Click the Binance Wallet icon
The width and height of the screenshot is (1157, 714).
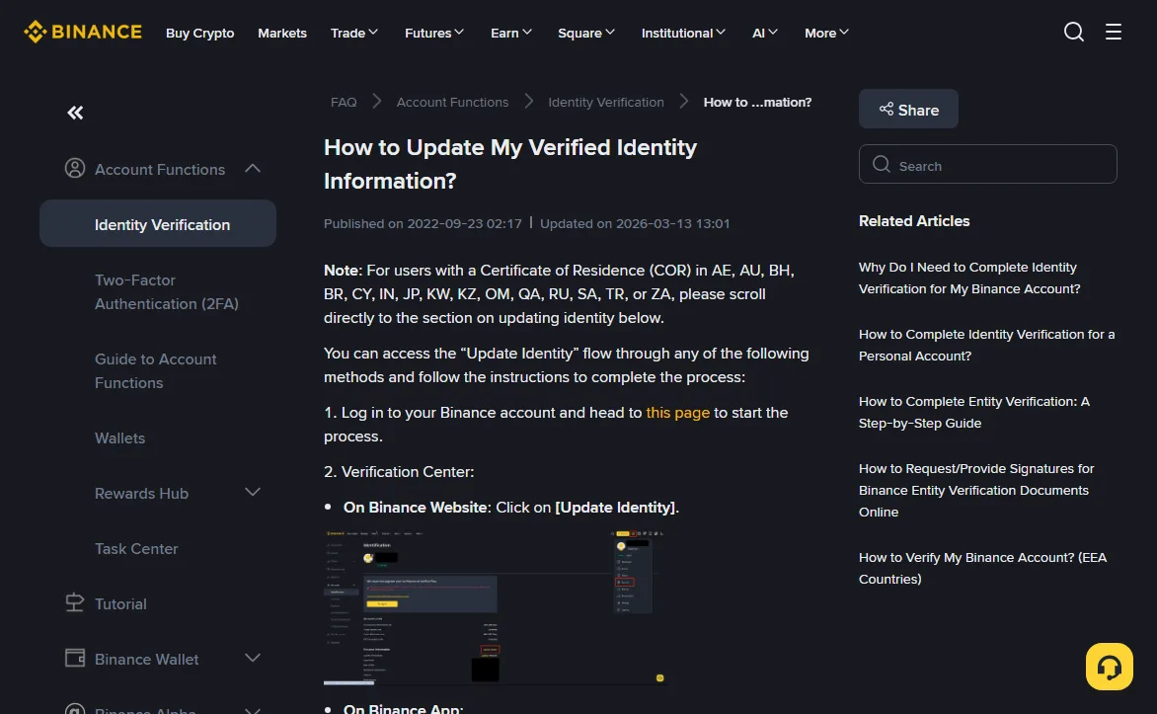point(74,658)
